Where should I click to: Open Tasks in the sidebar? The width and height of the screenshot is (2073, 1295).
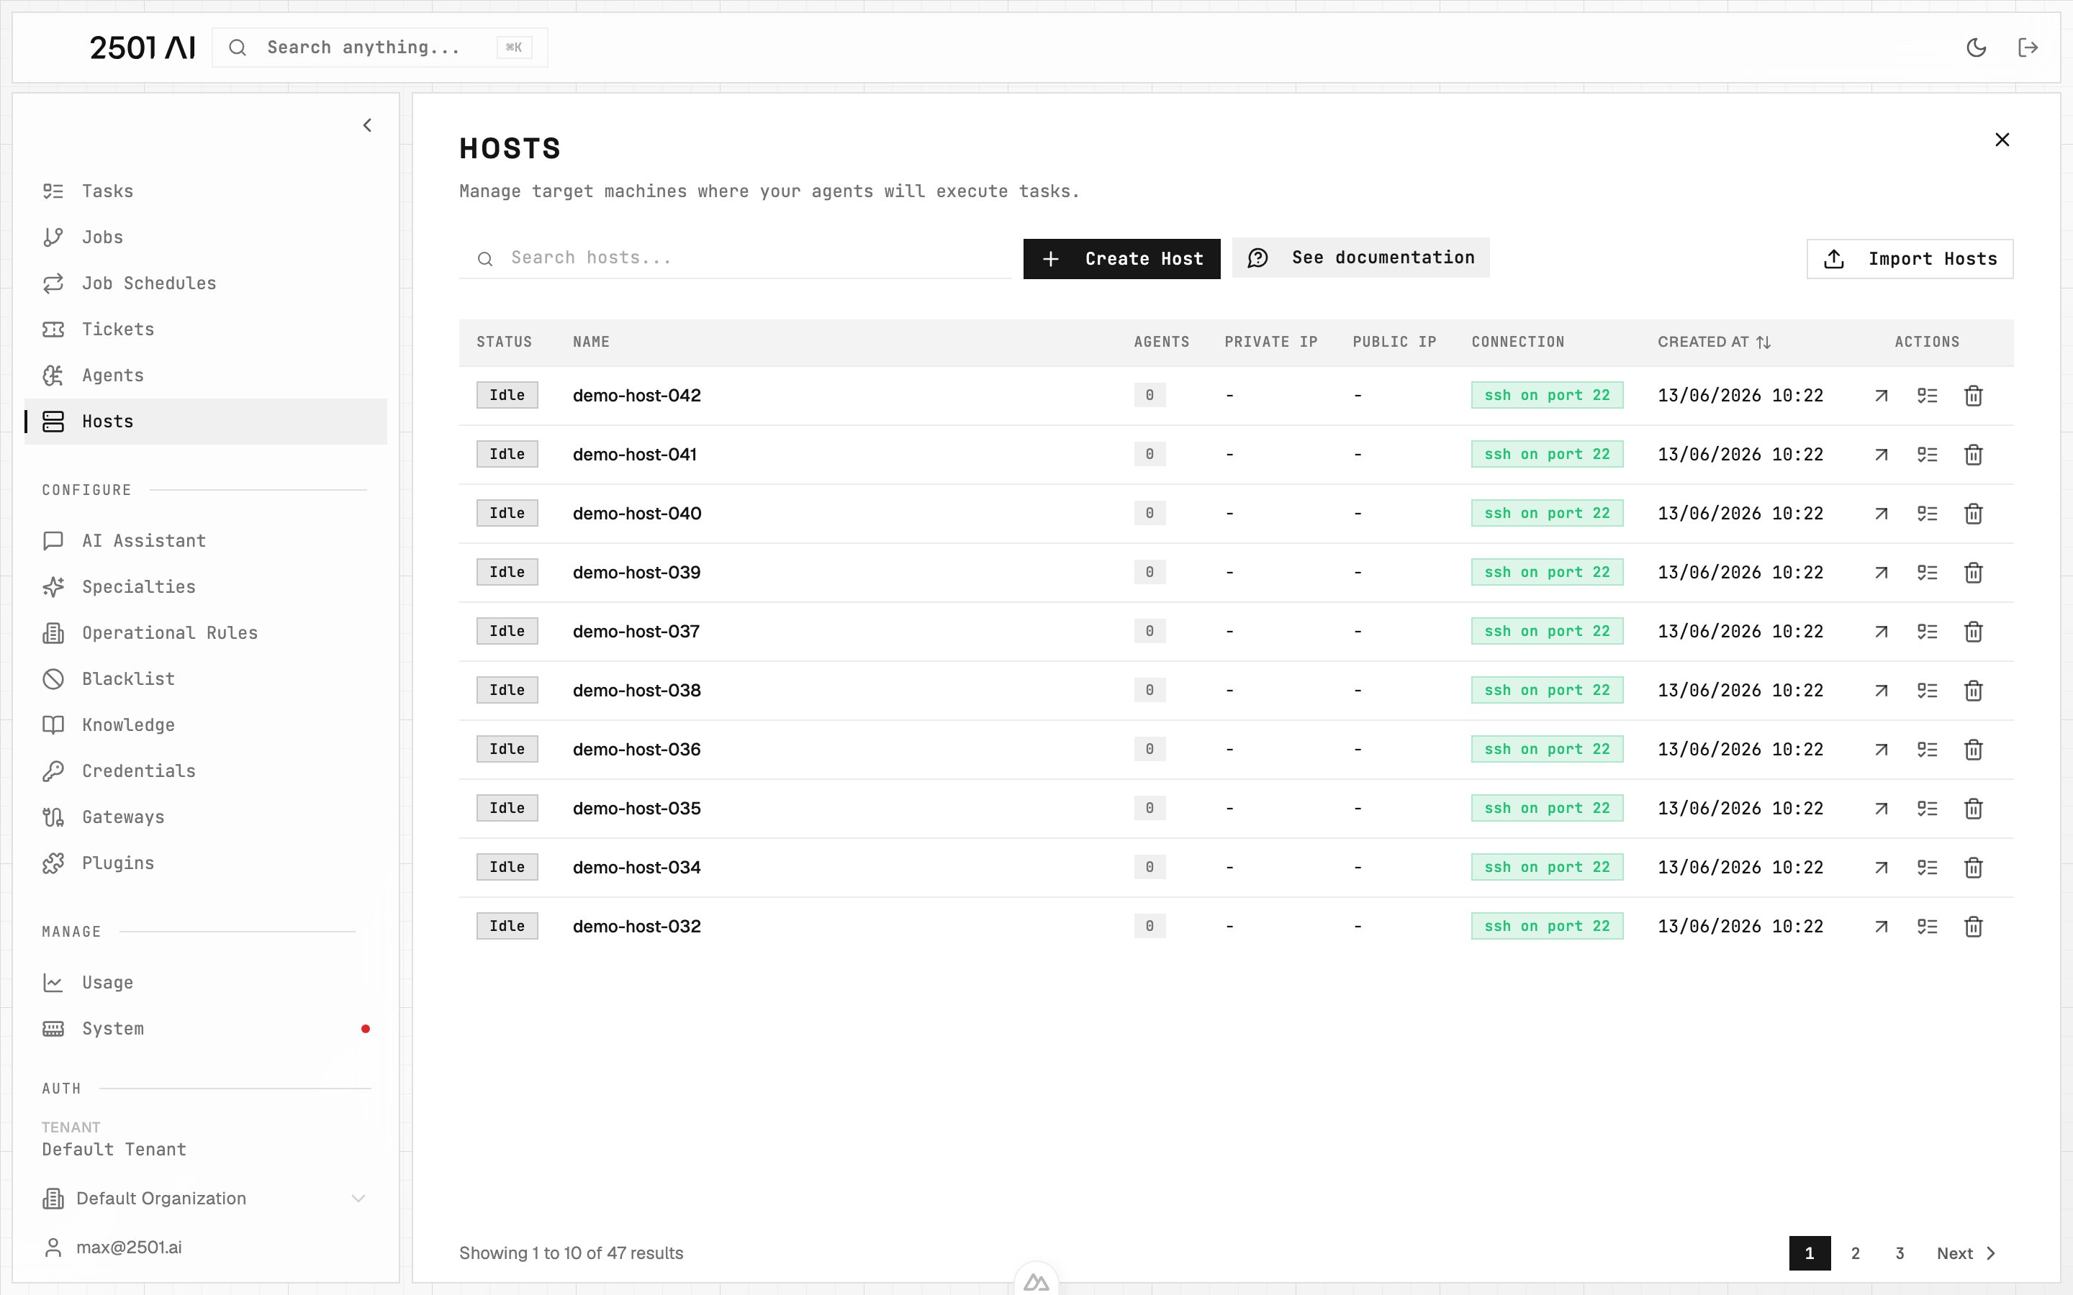pyautogui.click(x=206, y=191)
